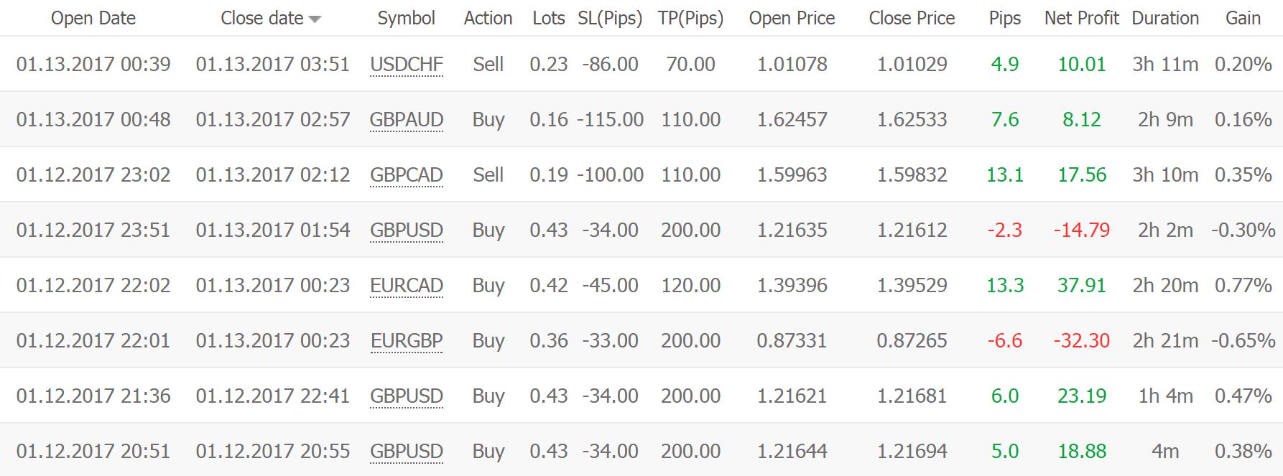Open the USDCHF symbol link
Screen dimensions: 1283x476
[407, 65]
